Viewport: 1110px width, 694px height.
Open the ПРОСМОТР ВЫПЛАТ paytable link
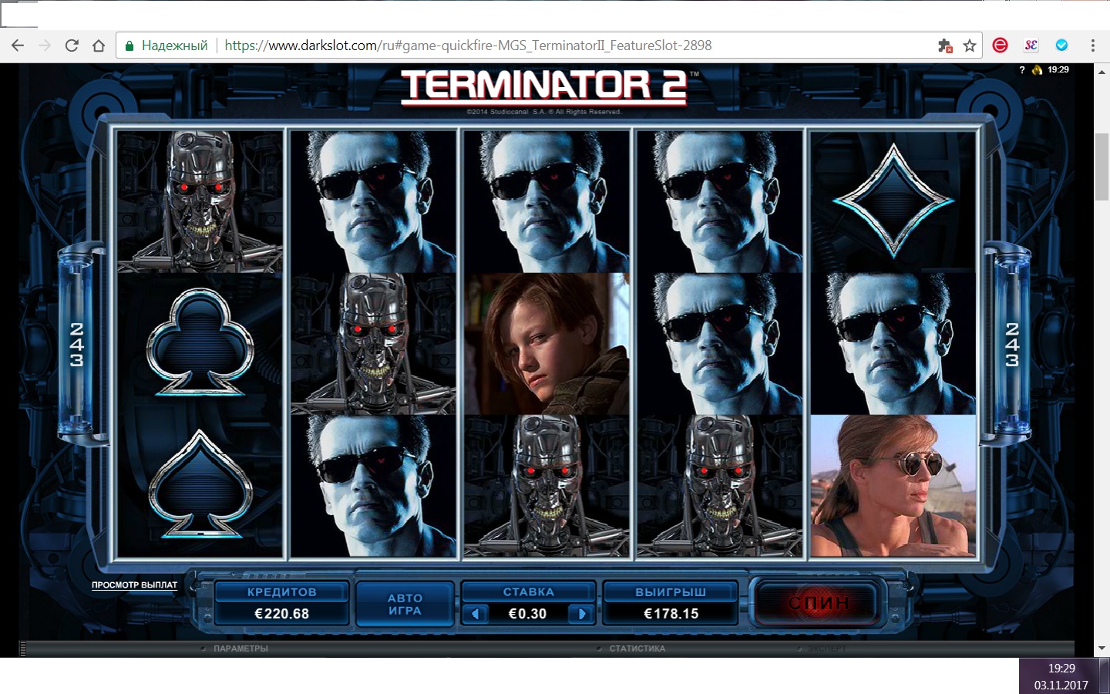[x=134, y=585]
